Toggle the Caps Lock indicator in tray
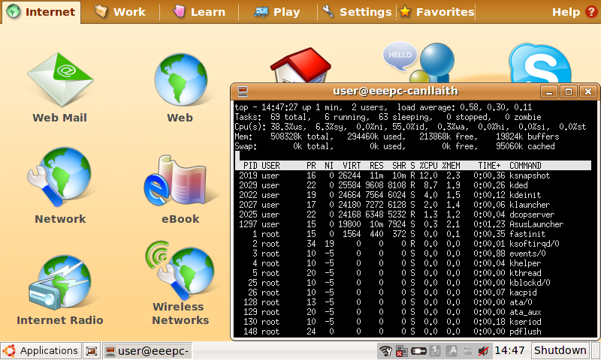The width and height of the screenshot is (601, 360). tap(452, 350)
